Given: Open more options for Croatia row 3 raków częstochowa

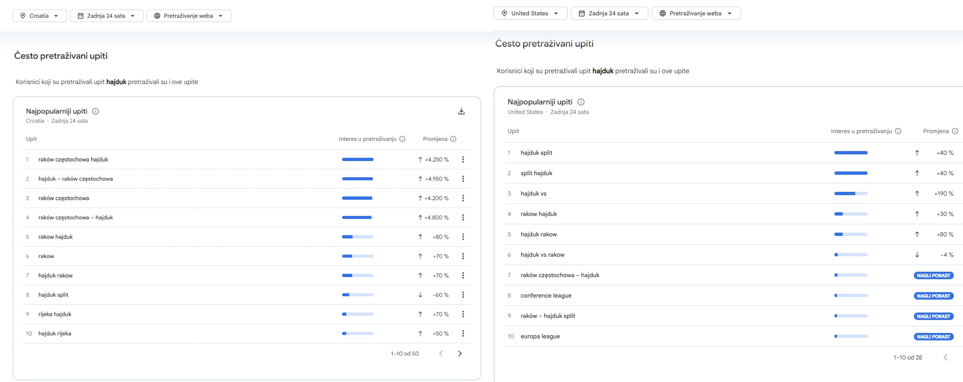Looking at the screenshot, I should 463,198.
